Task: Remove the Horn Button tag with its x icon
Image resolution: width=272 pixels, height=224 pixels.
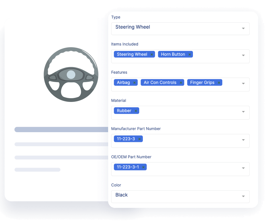Action: click(189, 54)
